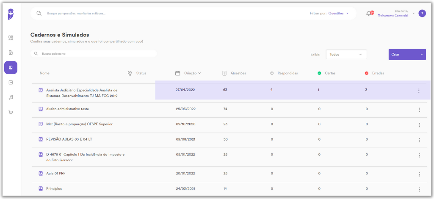
Task: Click the owl logo in sidebar
Action: [11, 14]
